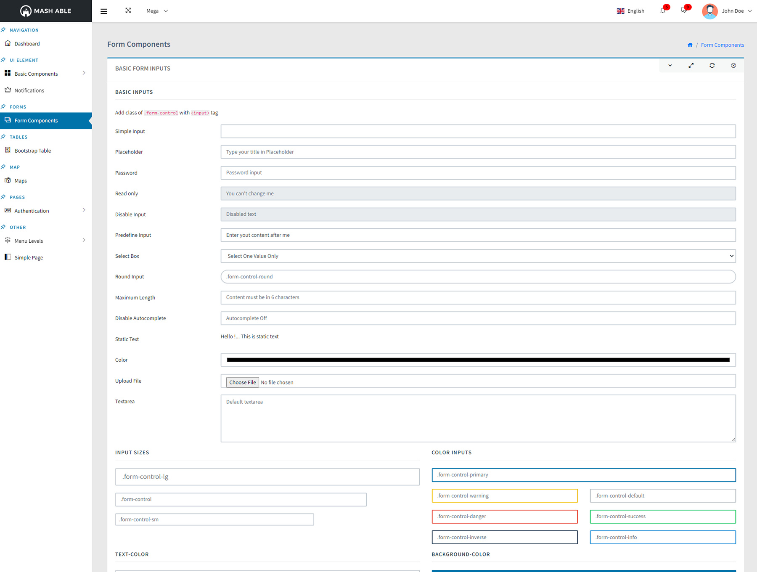Click the Choose File button
The height and width of the screenshot is (572, 757).
point(242,382)
